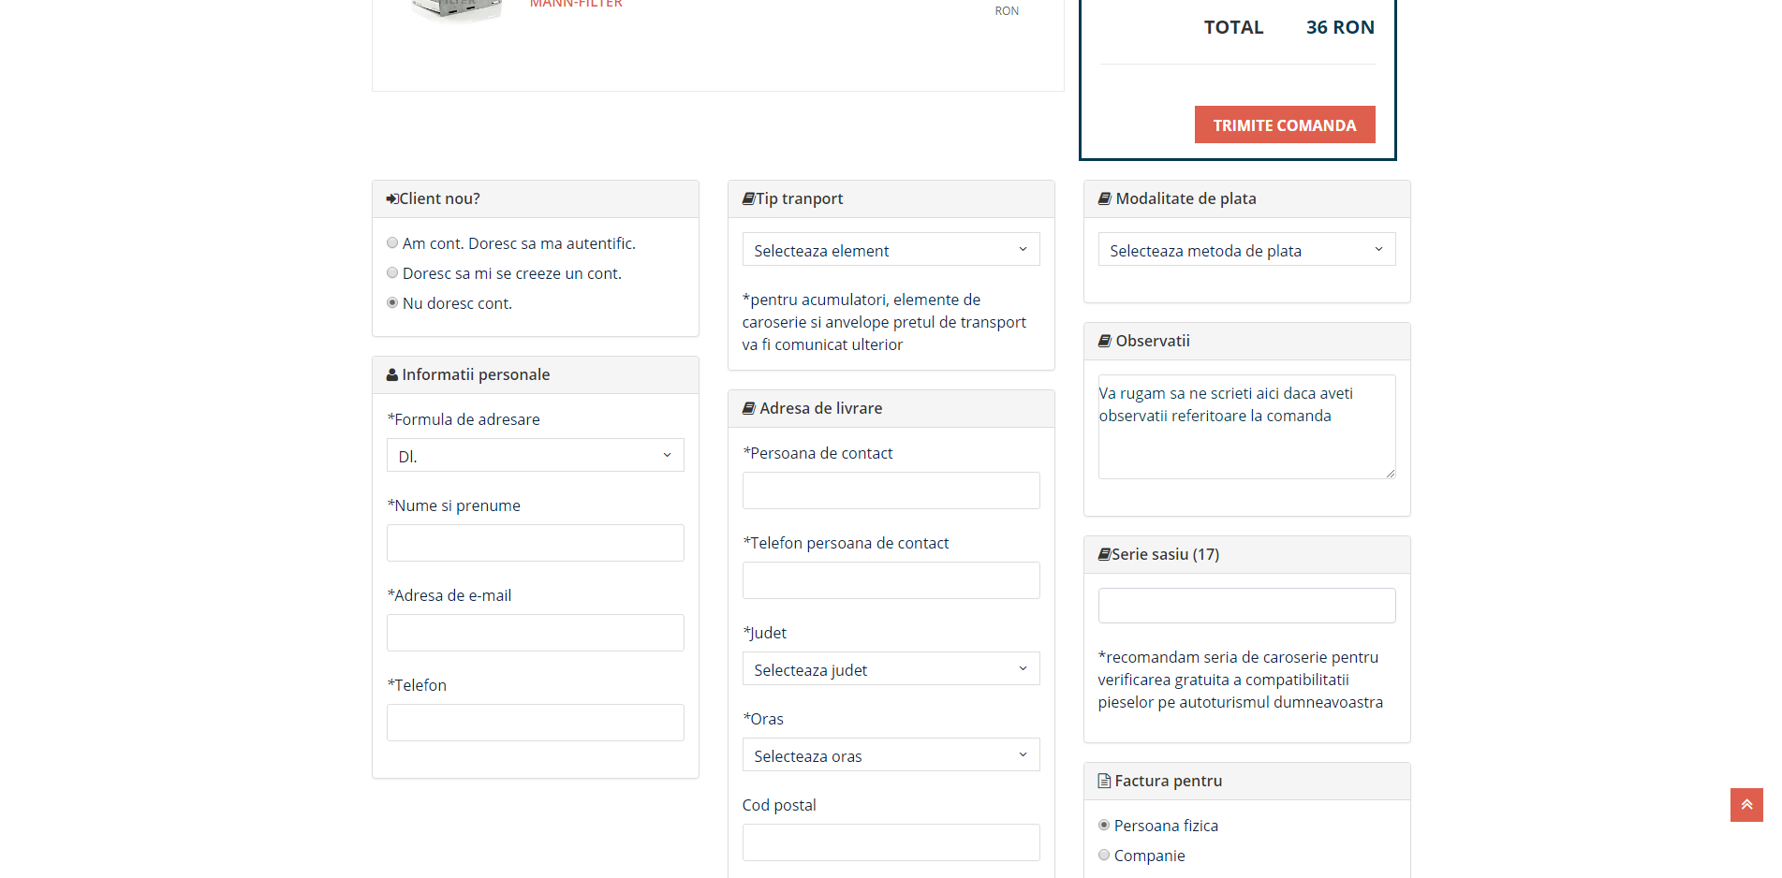This screenshot has height=878, width=1782.
Task: Click the user icon beside Informatii personale
Action: coord(392,375)
